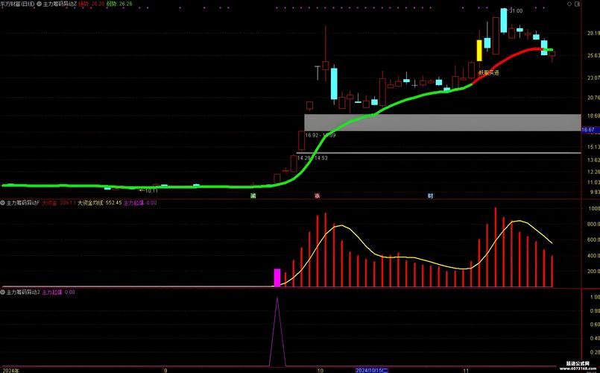The width and height of the screenshot is (600, 373).
Task: Click the red 涨 marker icon
Action: pos(317,195)
